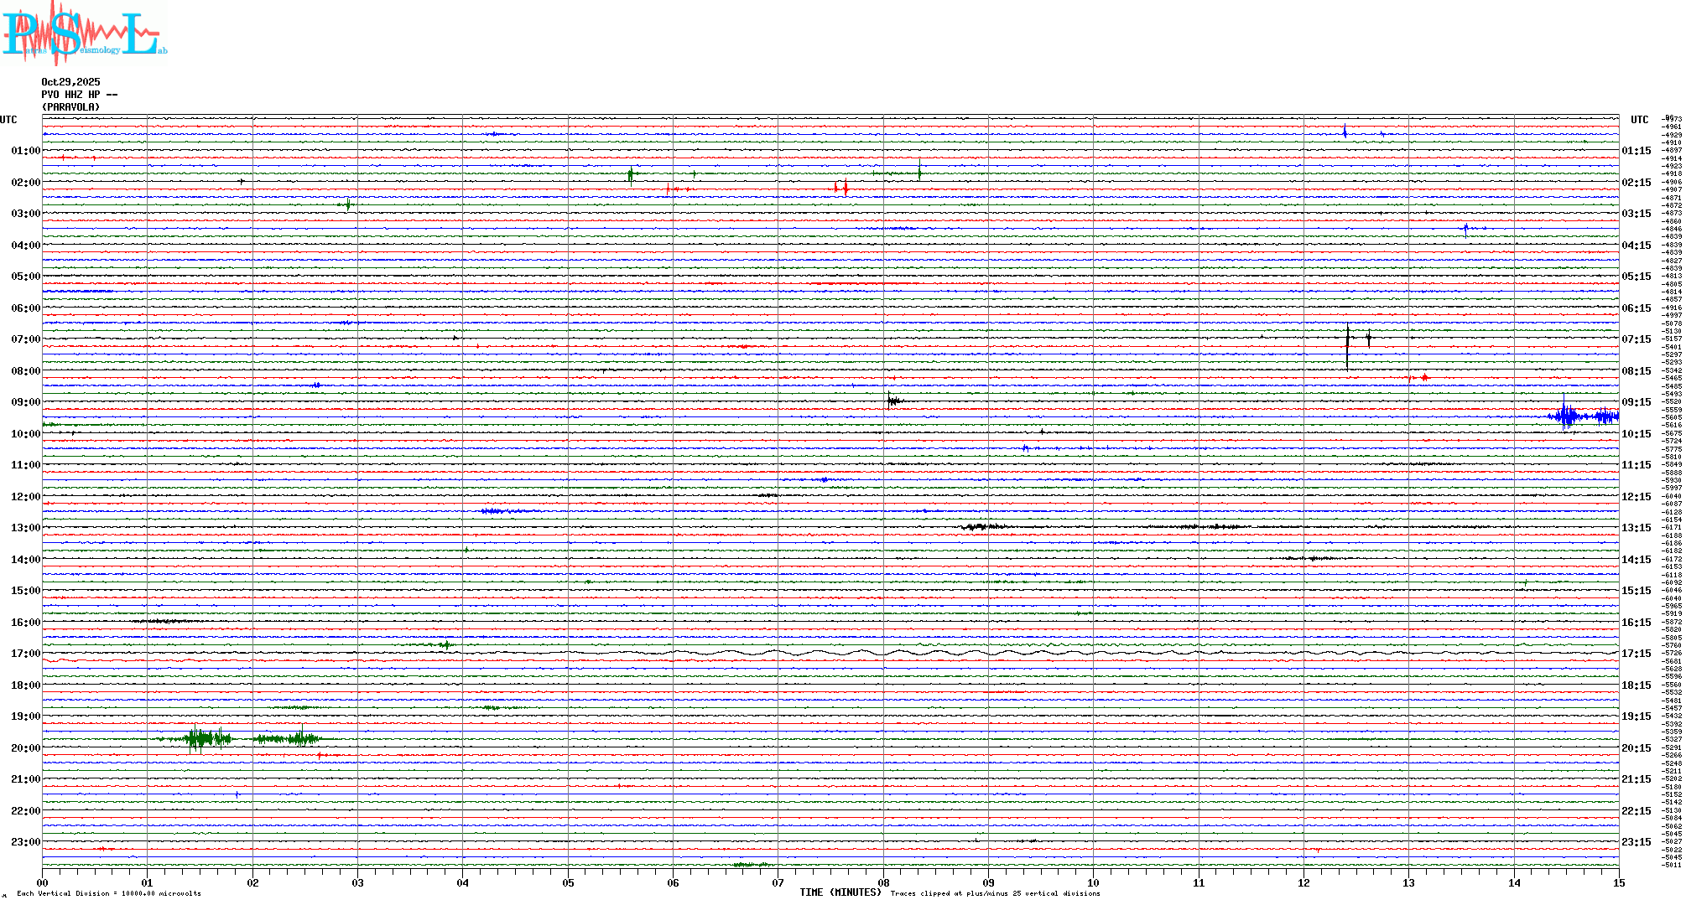
Task: Click the 15 minute tick label
Action: (1618, 883)
